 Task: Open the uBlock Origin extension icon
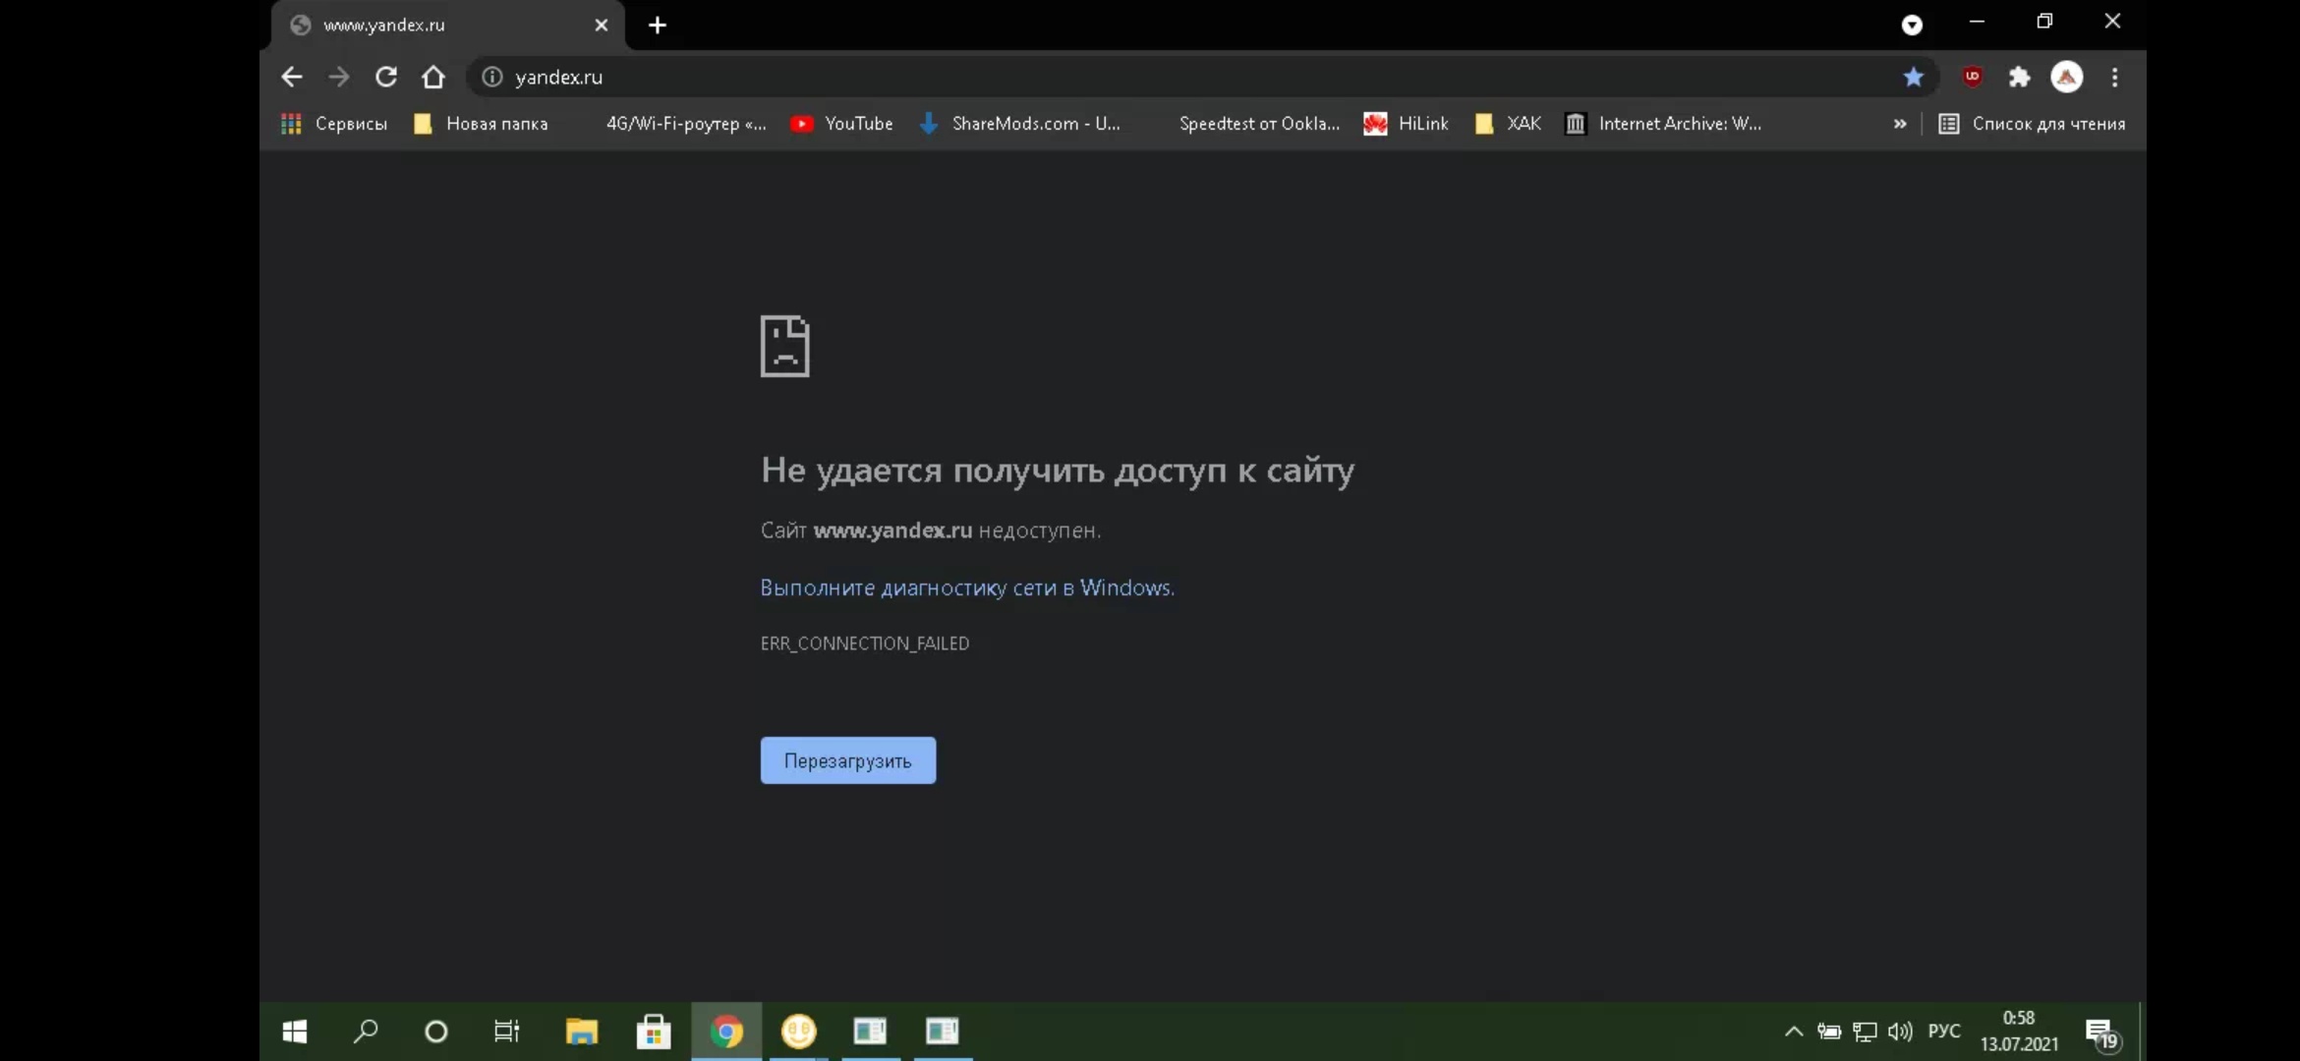point(1972,77)
